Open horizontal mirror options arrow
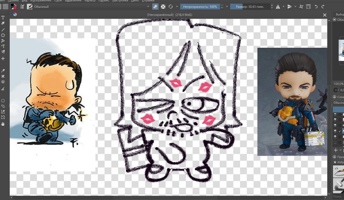Image resolution: width=344 pixels, height=200 pixels. pos(283,7)
